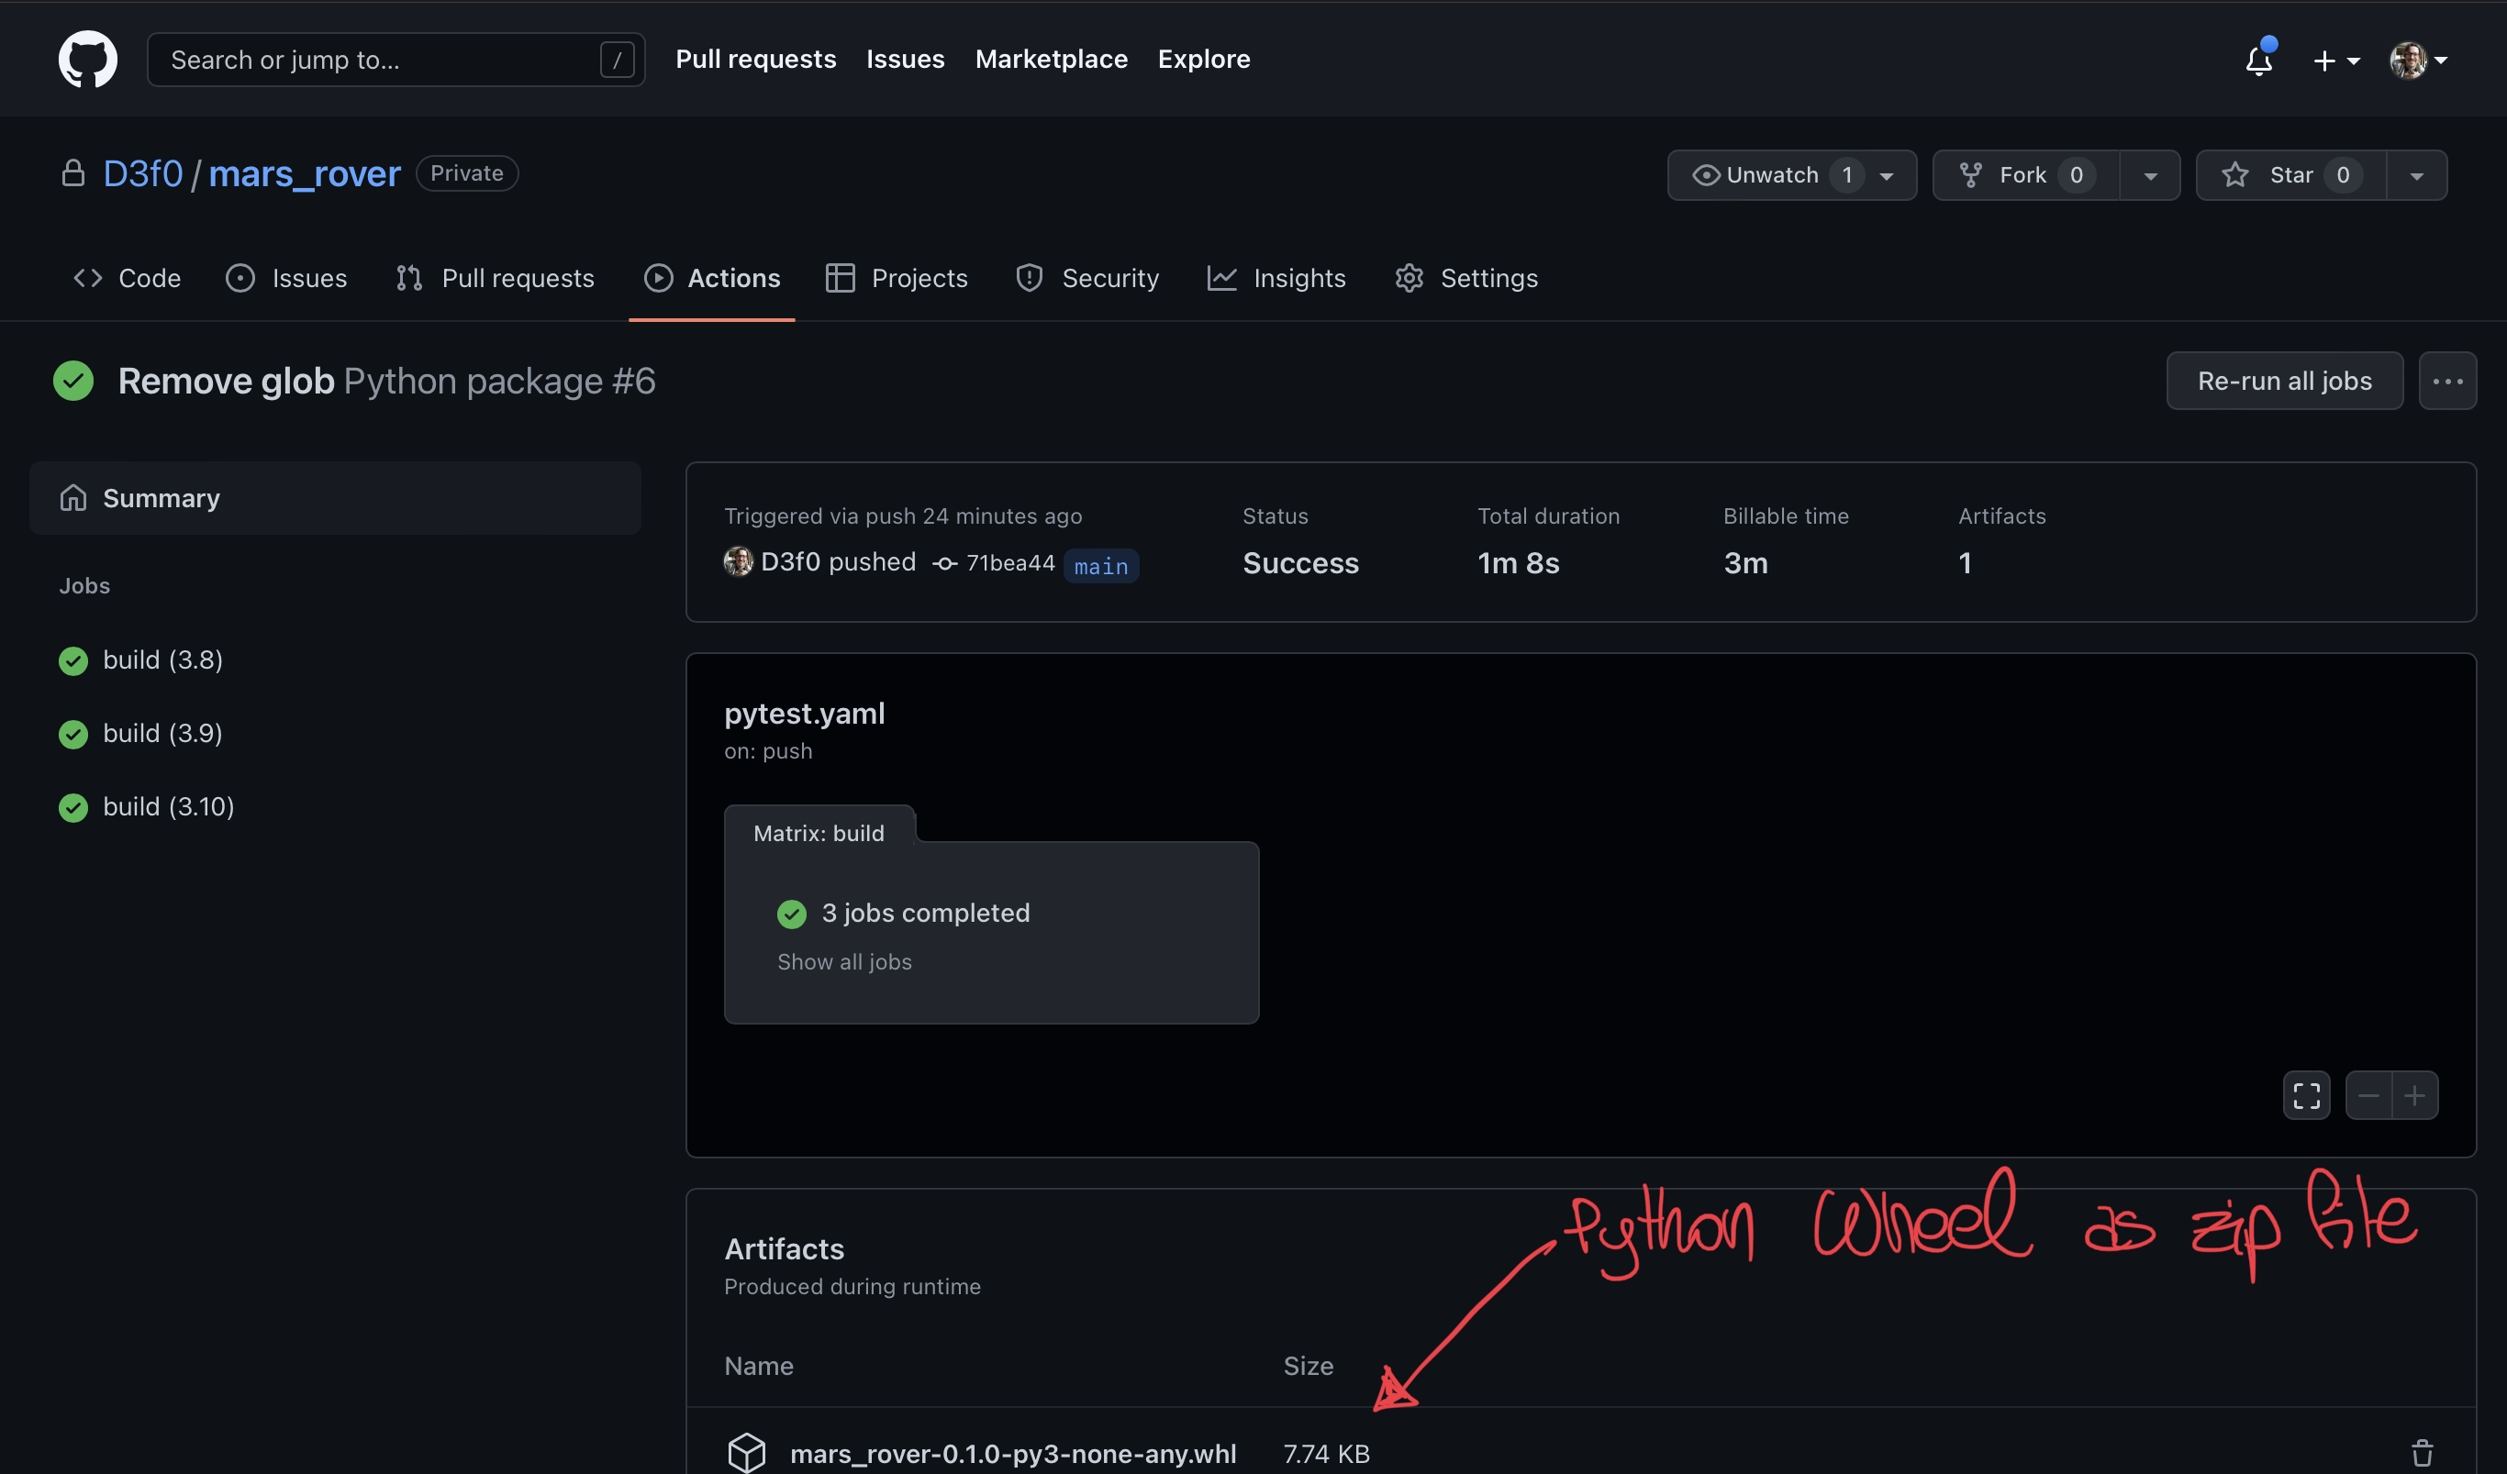The width and height of the screenshot is (2507, 1474).
Task: Zoom out the workflow graph
Action: [2368, 1095]
